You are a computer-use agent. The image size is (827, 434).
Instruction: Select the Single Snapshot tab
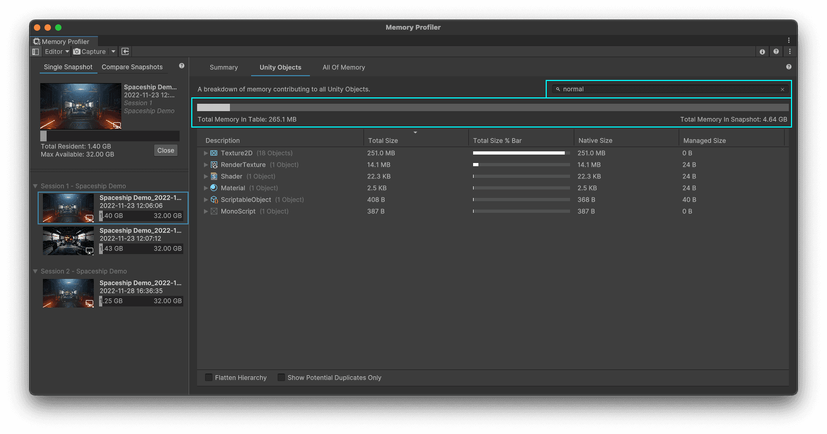point(68,67)
